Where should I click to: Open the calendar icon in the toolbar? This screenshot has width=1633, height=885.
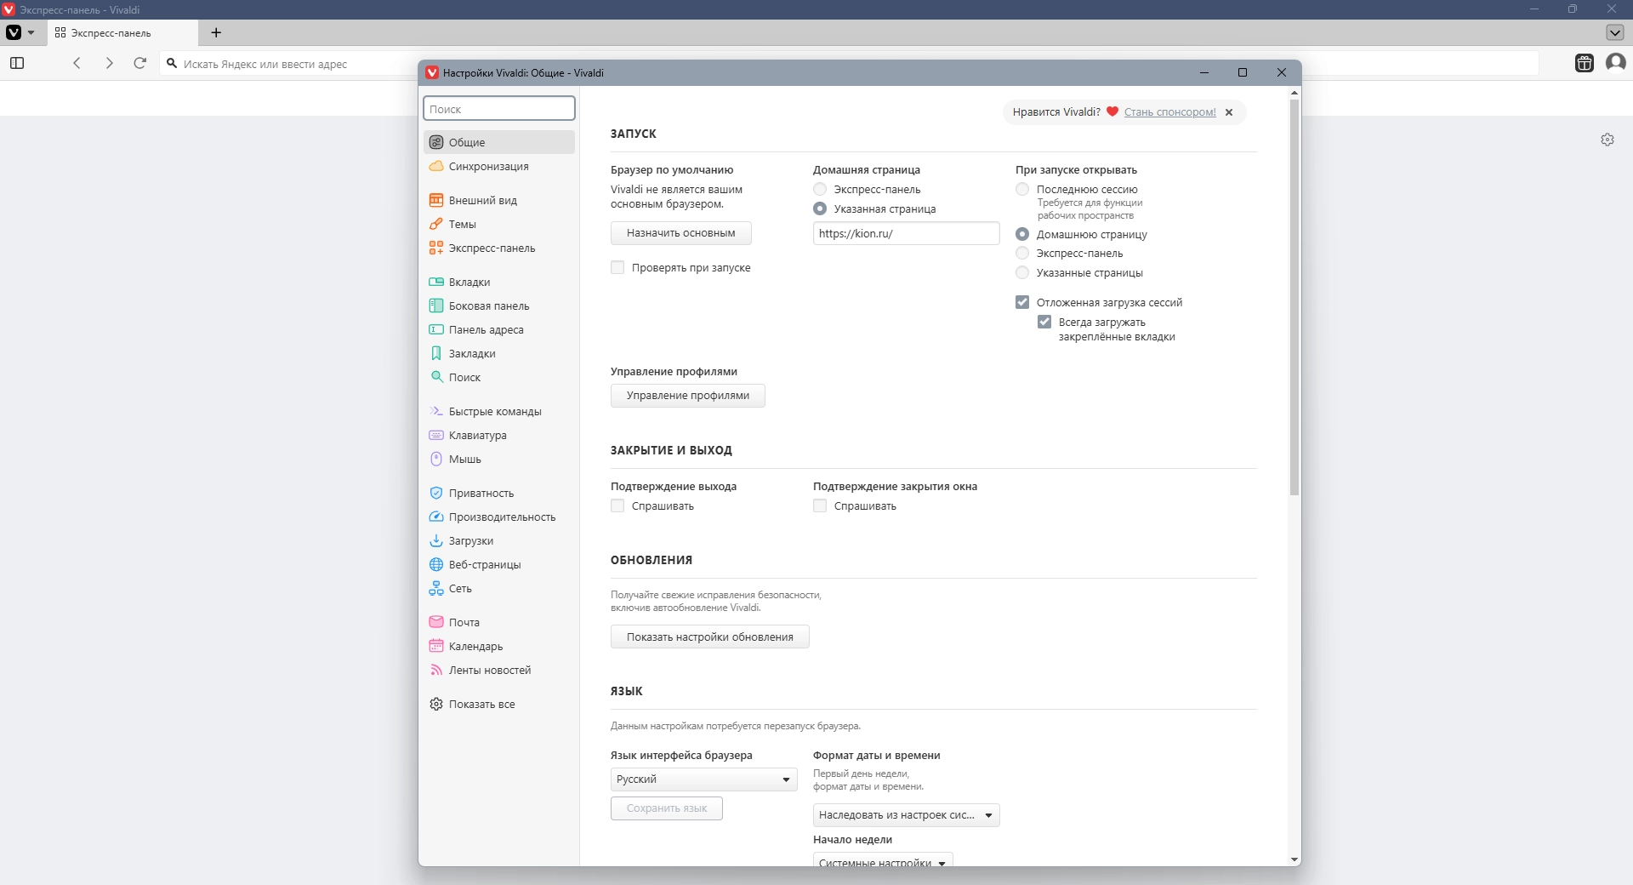tap(1585, 63)
